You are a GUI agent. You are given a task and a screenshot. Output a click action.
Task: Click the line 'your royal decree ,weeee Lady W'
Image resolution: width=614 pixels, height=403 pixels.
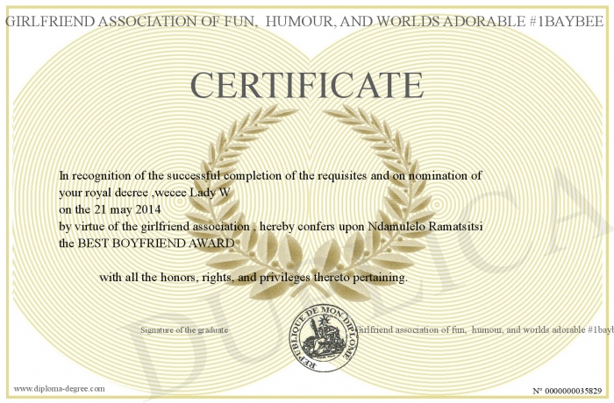(x=144, y=193)
